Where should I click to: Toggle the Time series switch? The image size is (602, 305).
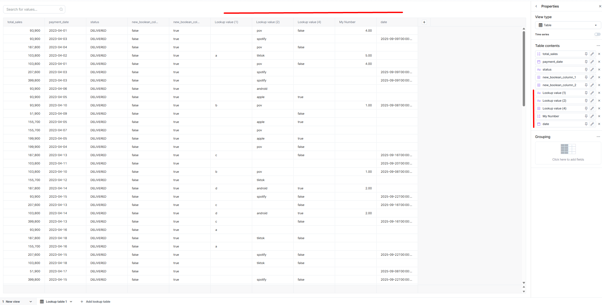(597, 34)
